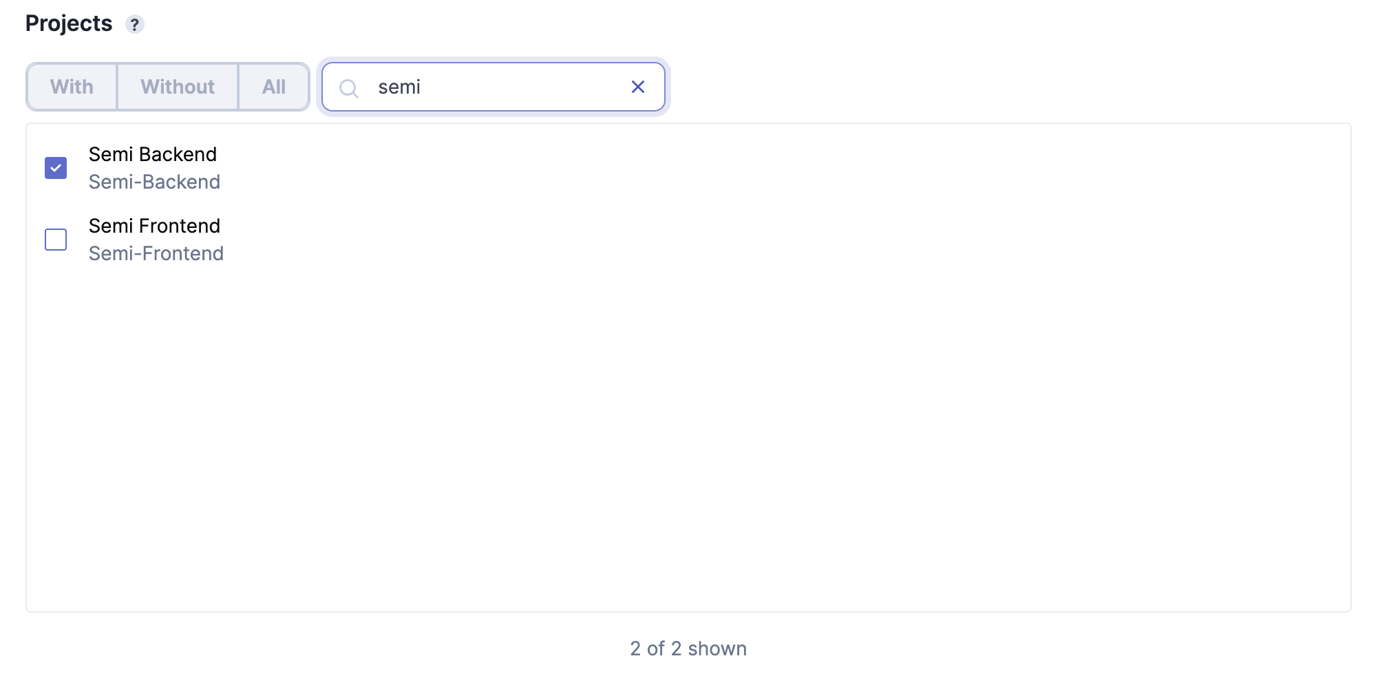Click the Semi Frontend project name

[154, 226]
